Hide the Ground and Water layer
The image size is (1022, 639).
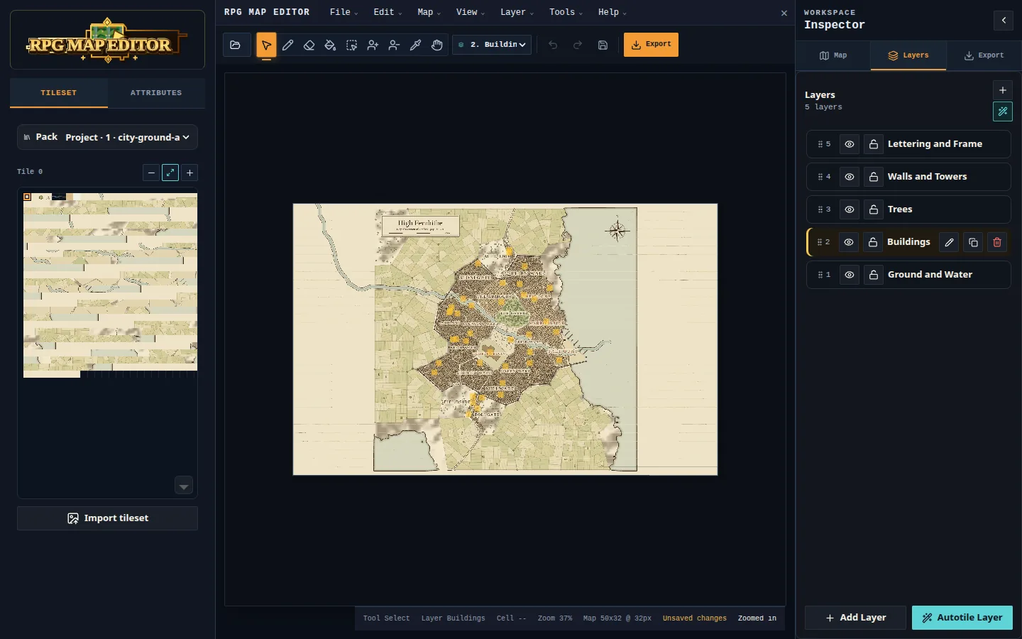pyautogui.click(x=850, y=275)
